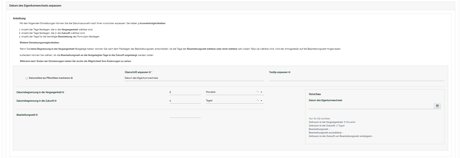The width and height of the screenshot is (460, 158).
Task: Click the selected Tag(e) value text
Action: point(209,101)
